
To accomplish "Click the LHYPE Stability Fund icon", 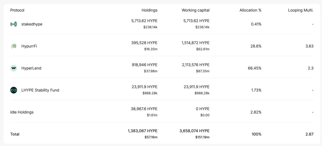I will pyautogui.click(x=14, y=90).
